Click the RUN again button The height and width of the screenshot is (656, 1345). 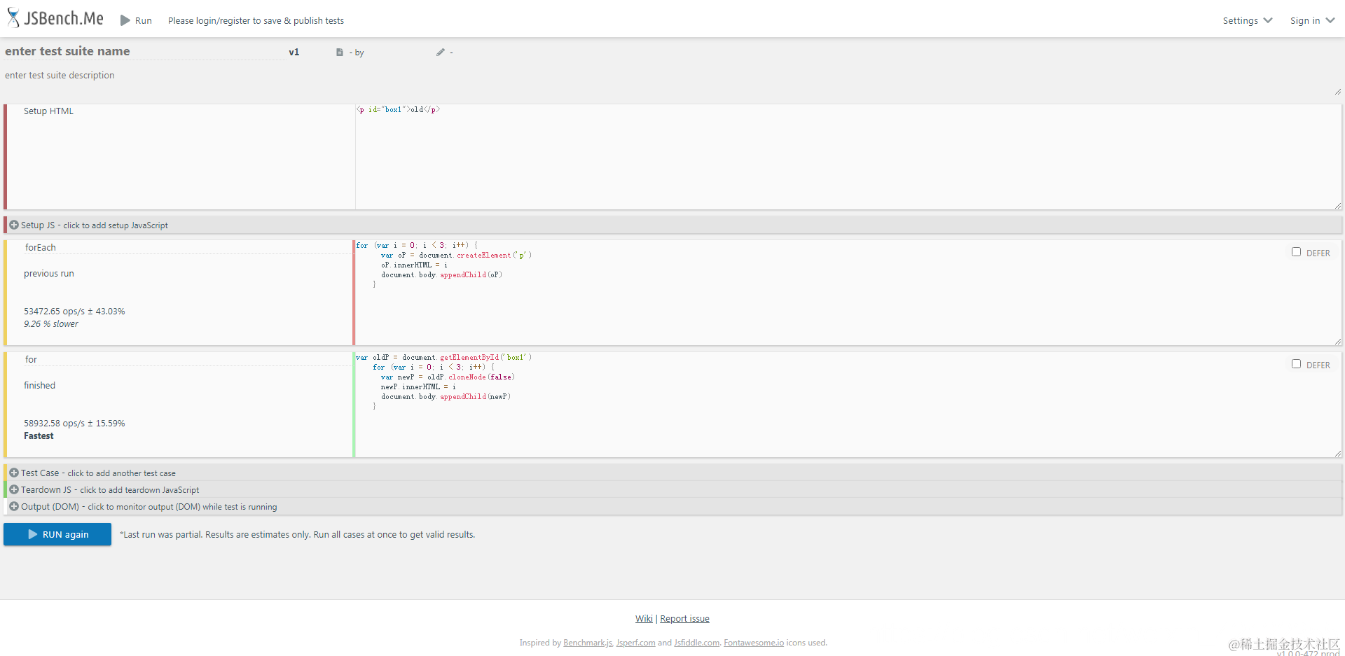click(57, 534)
